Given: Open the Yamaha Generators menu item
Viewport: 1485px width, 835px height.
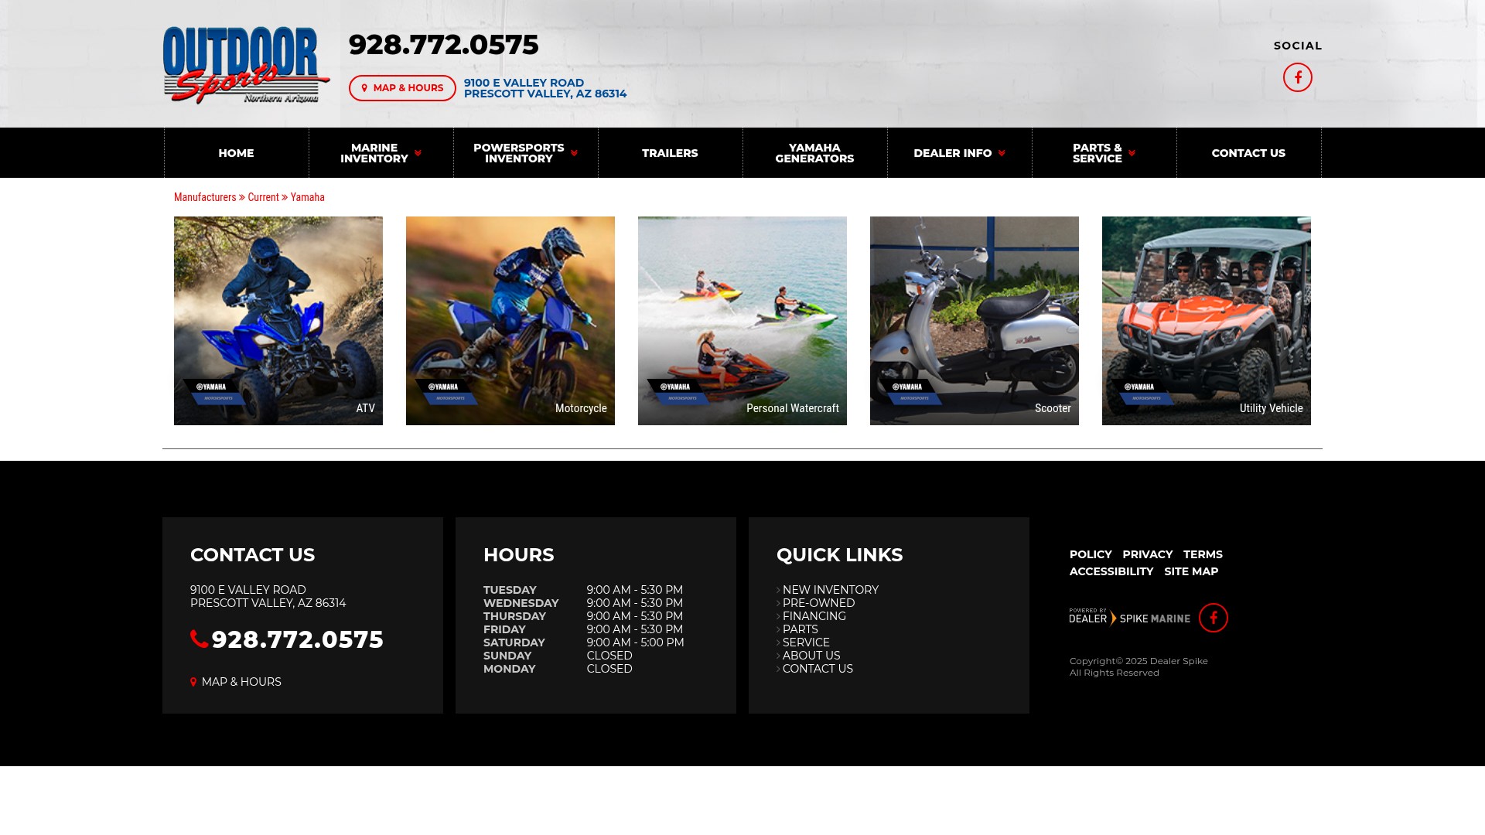Looking at the screenshot, I should pos(814,153).
